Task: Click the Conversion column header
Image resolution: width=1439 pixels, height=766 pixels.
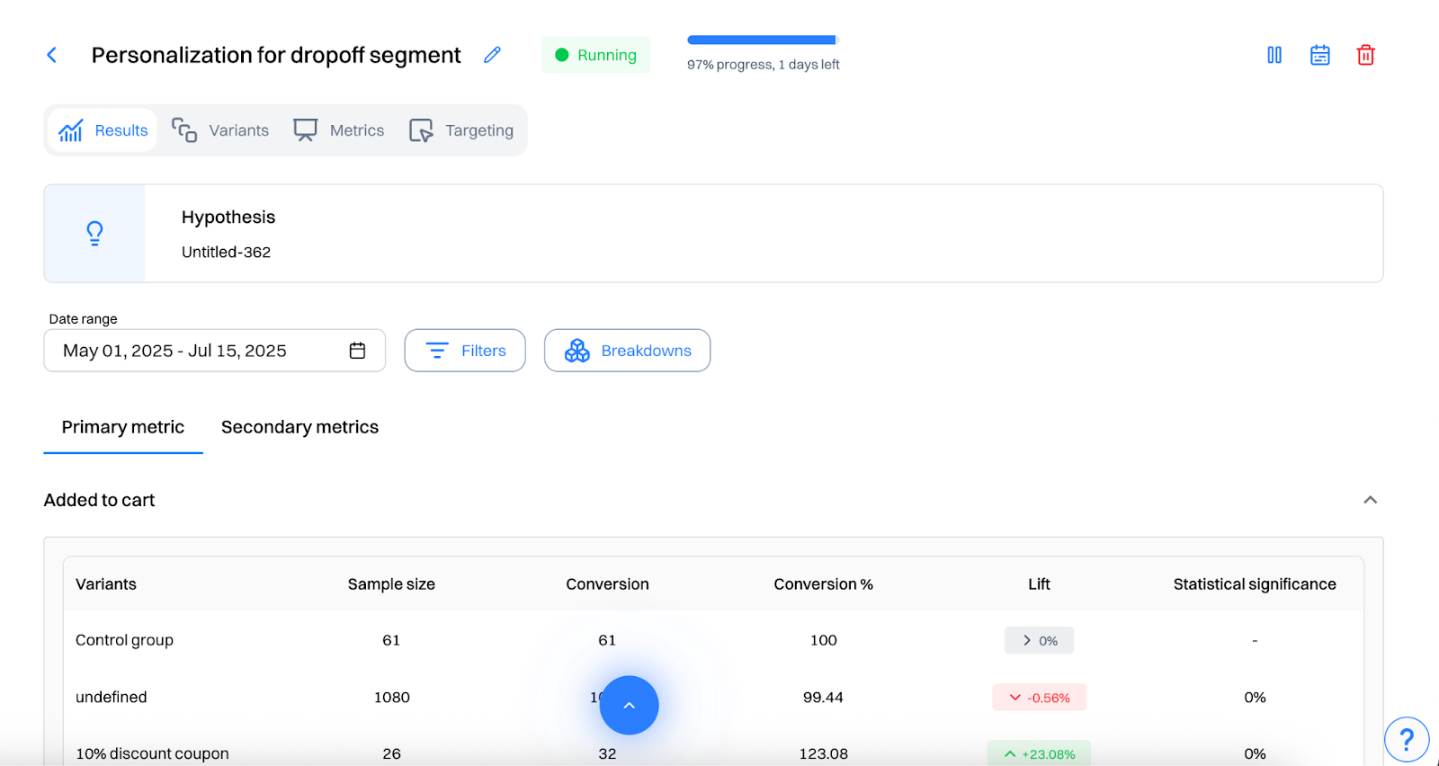Action: [x=607, y=584]
